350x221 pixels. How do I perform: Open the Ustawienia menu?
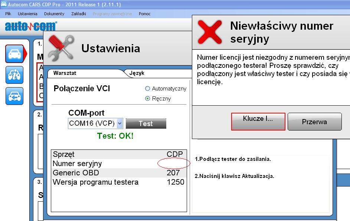[x=27, y=14]
